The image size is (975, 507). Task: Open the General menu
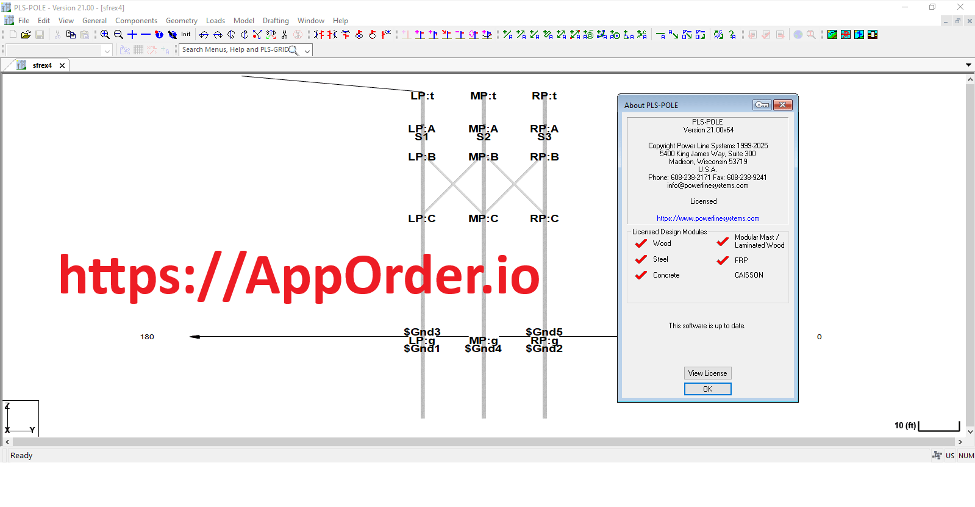[95, 21]
